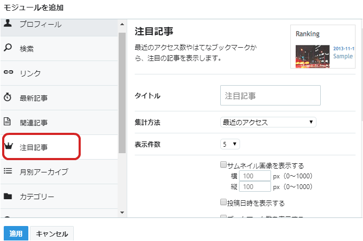
Task: Click the リンク chain icon
Action: tap(8, 72)
